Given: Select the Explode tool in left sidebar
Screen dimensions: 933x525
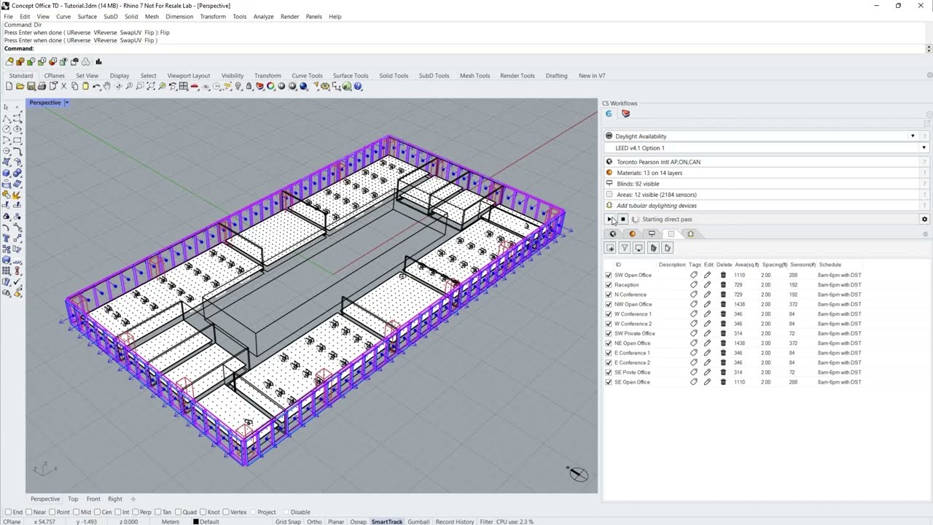Looking at the screenshot, I should 17,195.
